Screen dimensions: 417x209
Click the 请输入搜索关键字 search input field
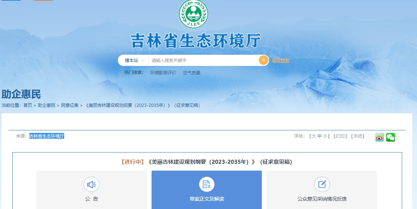(x=203, y=60)
